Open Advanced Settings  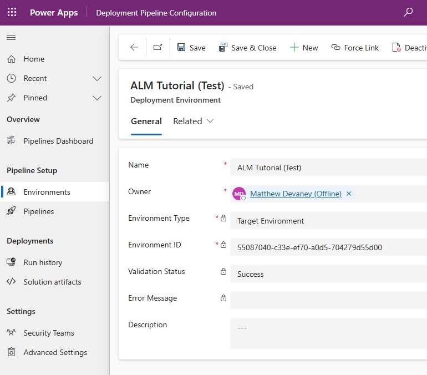point(55,352)
